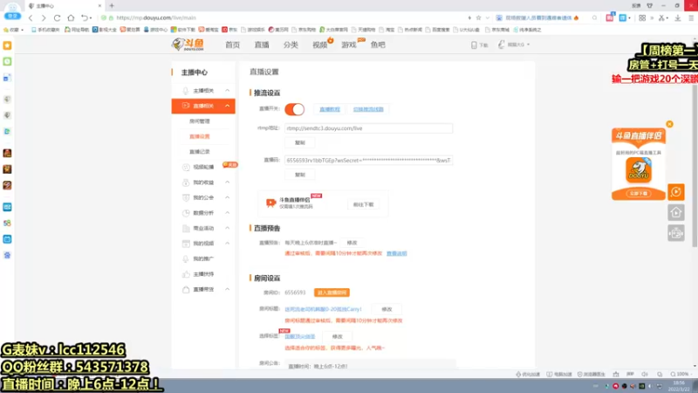This screenshot has width=698, height=393.
Task: Click 修改 next to the 直播预告 text
Action: pyautogui.click(x=352, y=243)
